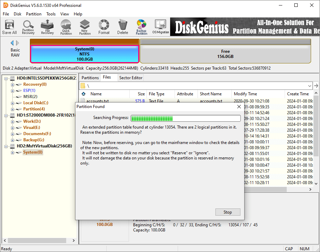Open the path dropdown arrow
Screen dimensions: 320x252
[x=310, y=86]
